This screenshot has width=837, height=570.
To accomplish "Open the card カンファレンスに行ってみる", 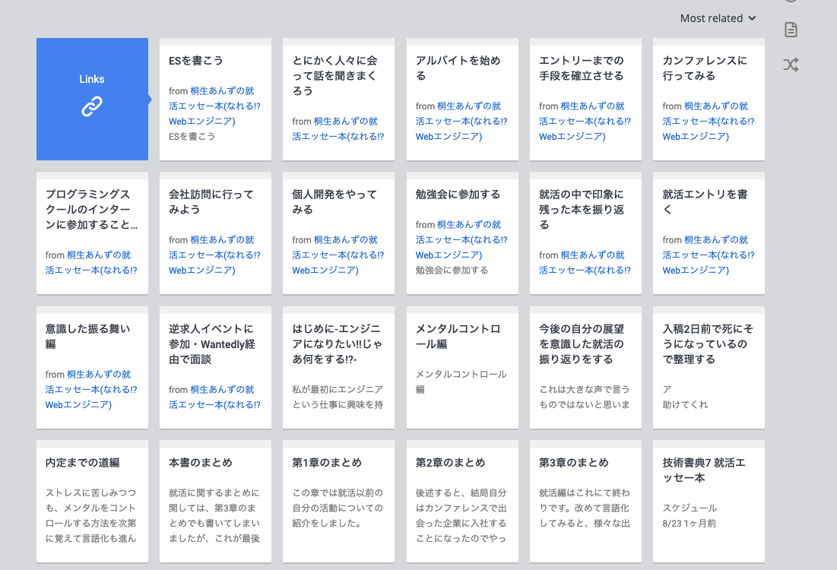I will tap(708, 68).
